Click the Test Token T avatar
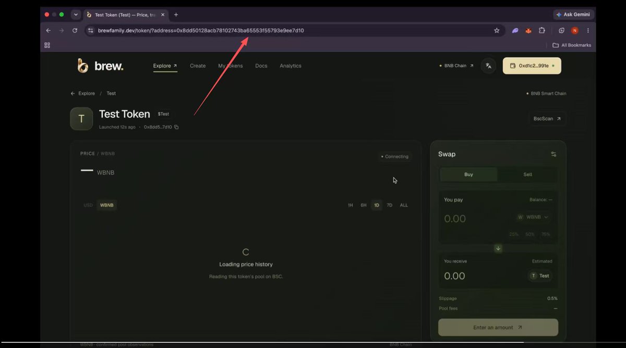This screenshot has height=348, width=626. point(81,119)
